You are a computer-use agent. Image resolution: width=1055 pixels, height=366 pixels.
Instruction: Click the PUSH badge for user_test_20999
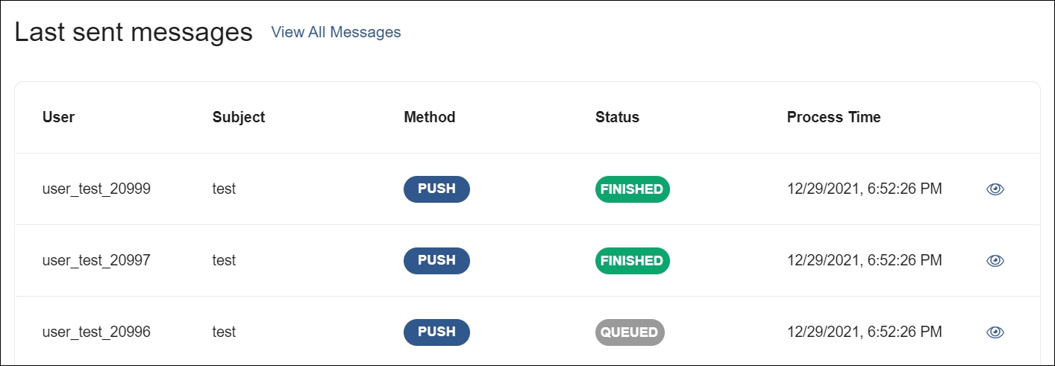coord(436,189)
